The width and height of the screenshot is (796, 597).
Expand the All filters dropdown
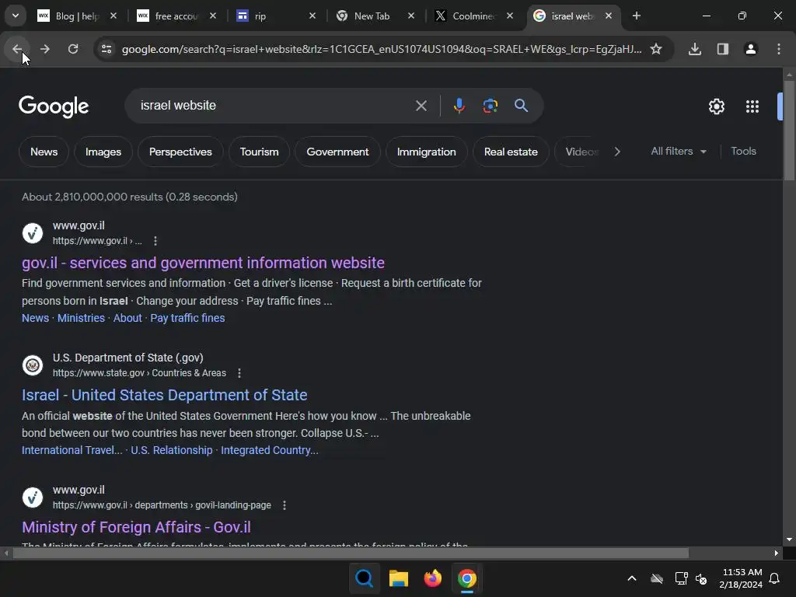point(678,152)
